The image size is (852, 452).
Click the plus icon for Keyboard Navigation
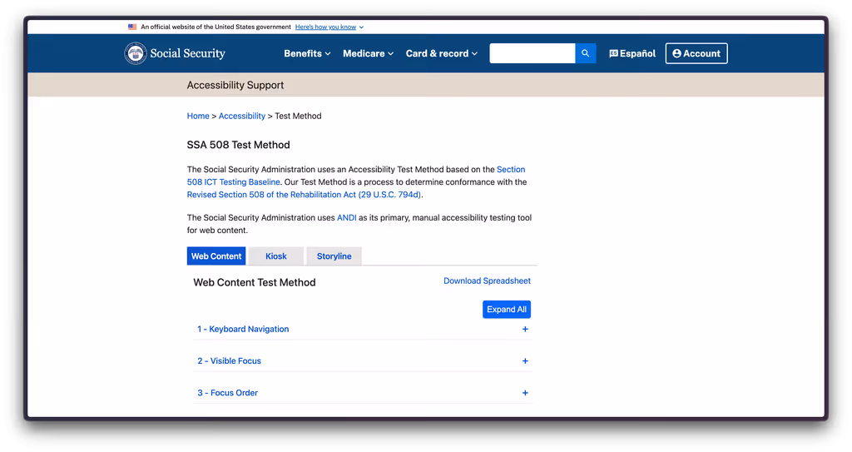point(525,330)
